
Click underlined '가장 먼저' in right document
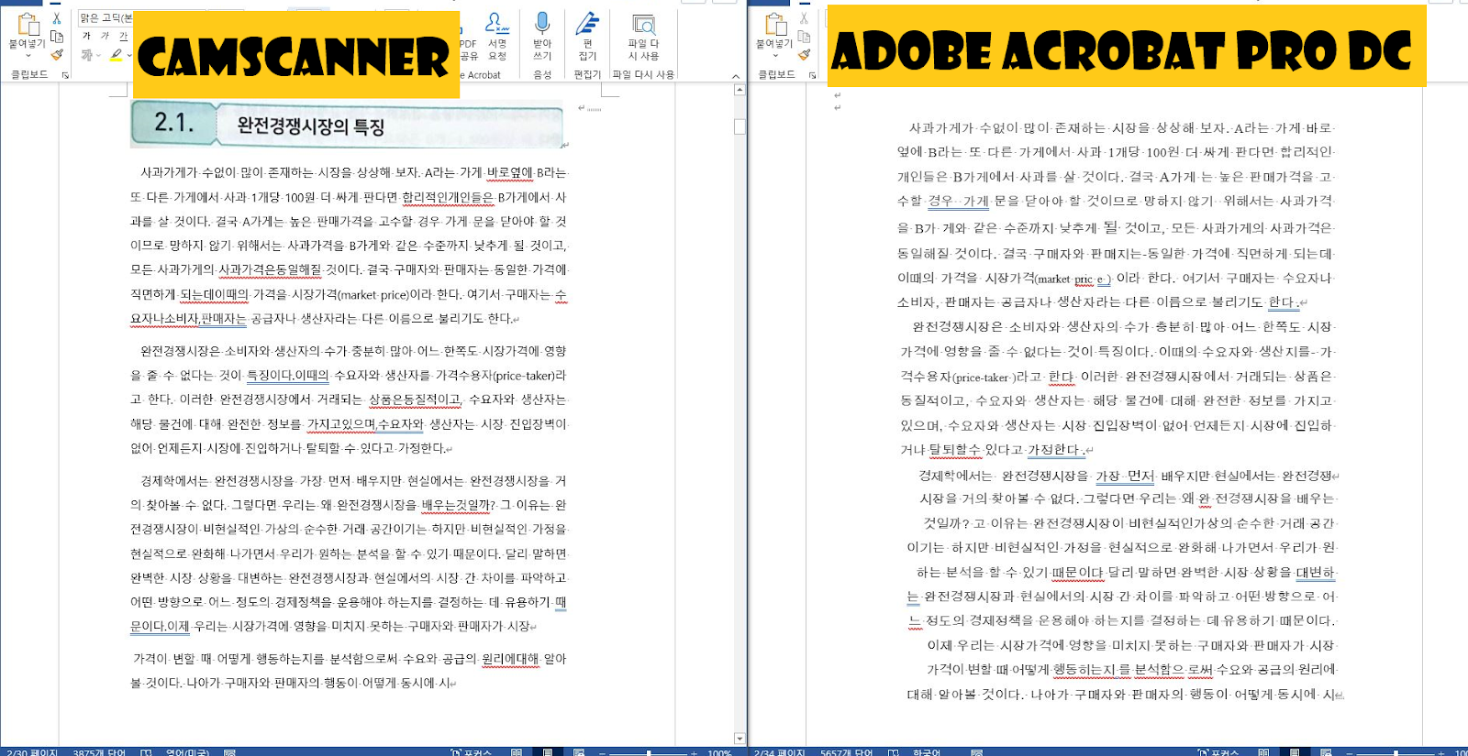pyautogui.click(x=1125, y=476)
